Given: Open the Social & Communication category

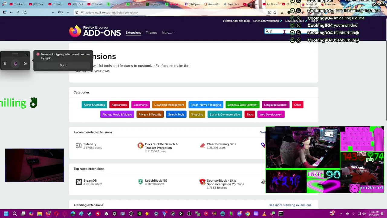Looking at the screenshot, I should point(225,114).
